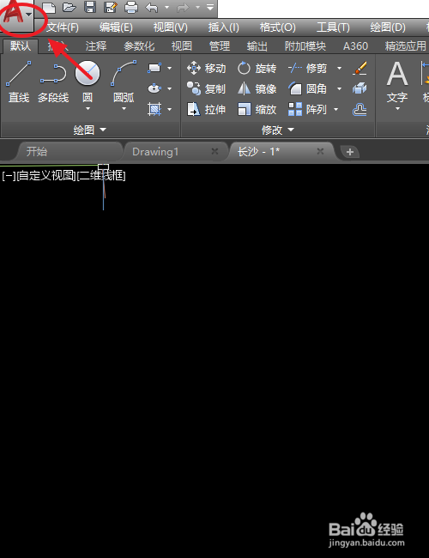This screenshot has width=429, height=558.
Task: Click the erase tool icon
Action: pyautogui.click(x=360, y=68)
